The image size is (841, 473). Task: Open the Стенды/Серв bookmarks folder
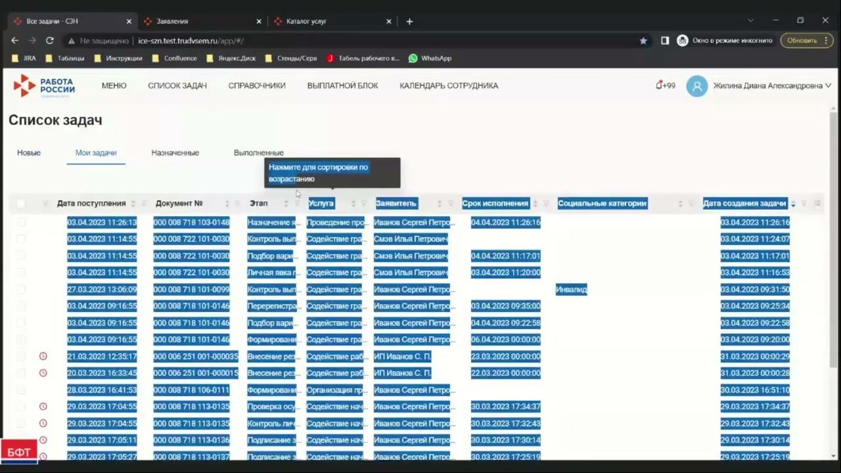point(291,58)
